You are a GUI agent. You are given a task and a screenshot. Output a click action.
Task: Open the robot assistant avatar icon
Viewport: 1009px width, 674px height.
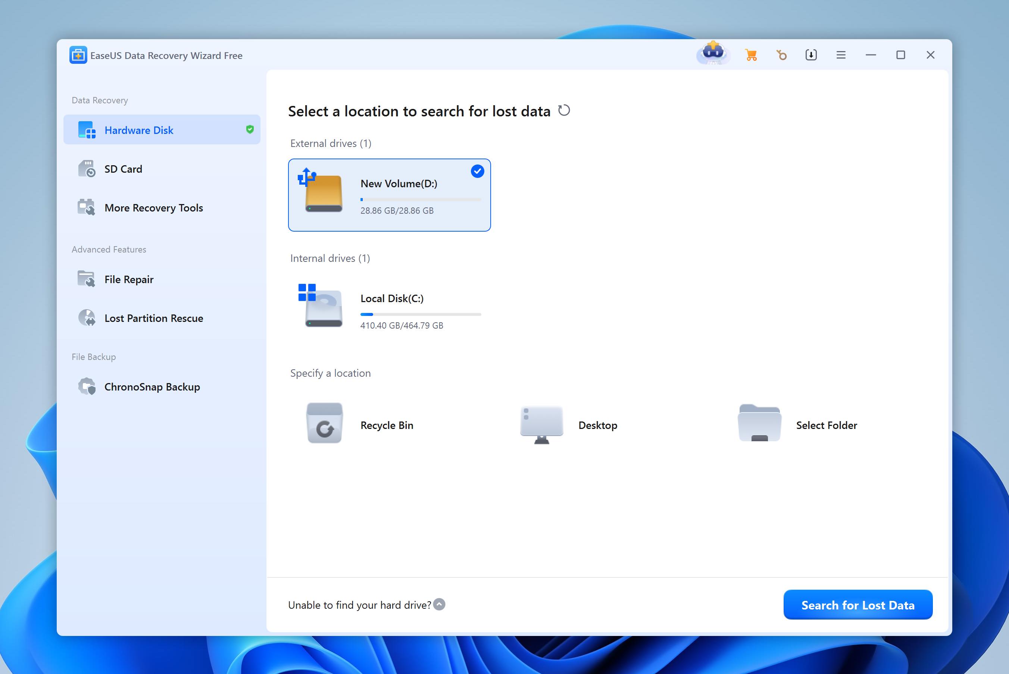(713, 53)
